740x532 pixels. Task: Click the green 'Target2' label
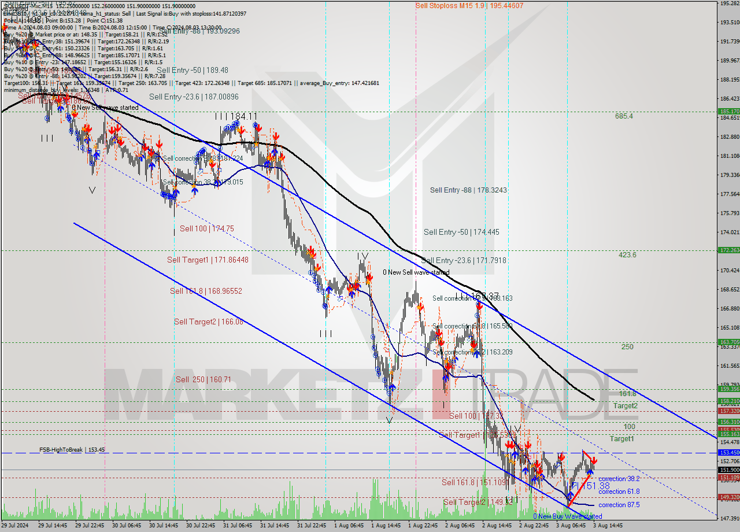click(626, 406)
